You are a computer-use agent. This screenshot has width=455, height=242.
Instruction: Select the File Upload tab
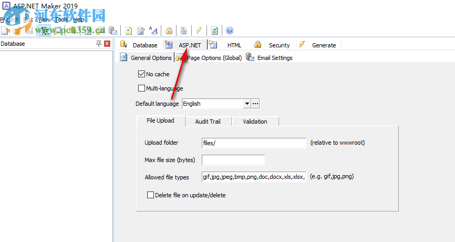pos(160,120)
